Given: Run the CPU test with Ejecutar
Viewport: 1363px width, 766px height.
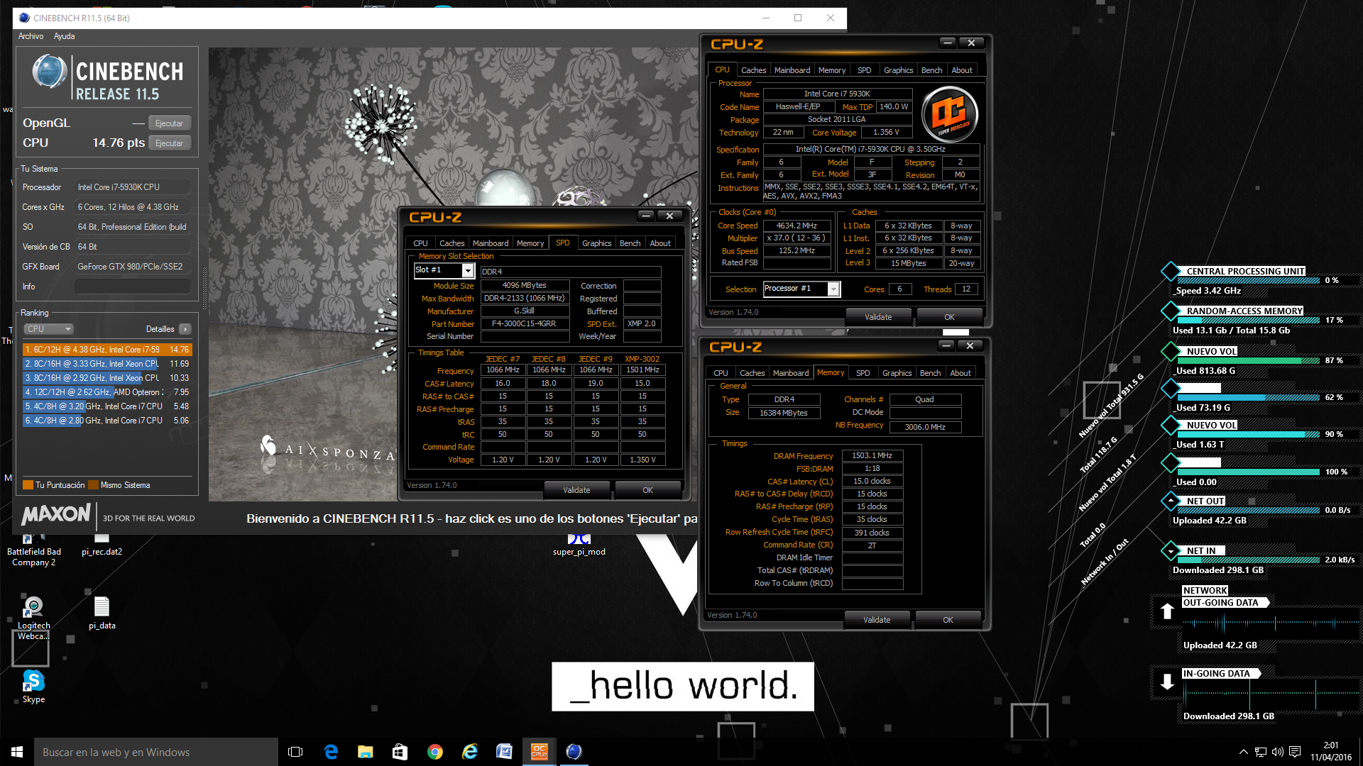Looking at the screenshot, I should pos(169,143).
